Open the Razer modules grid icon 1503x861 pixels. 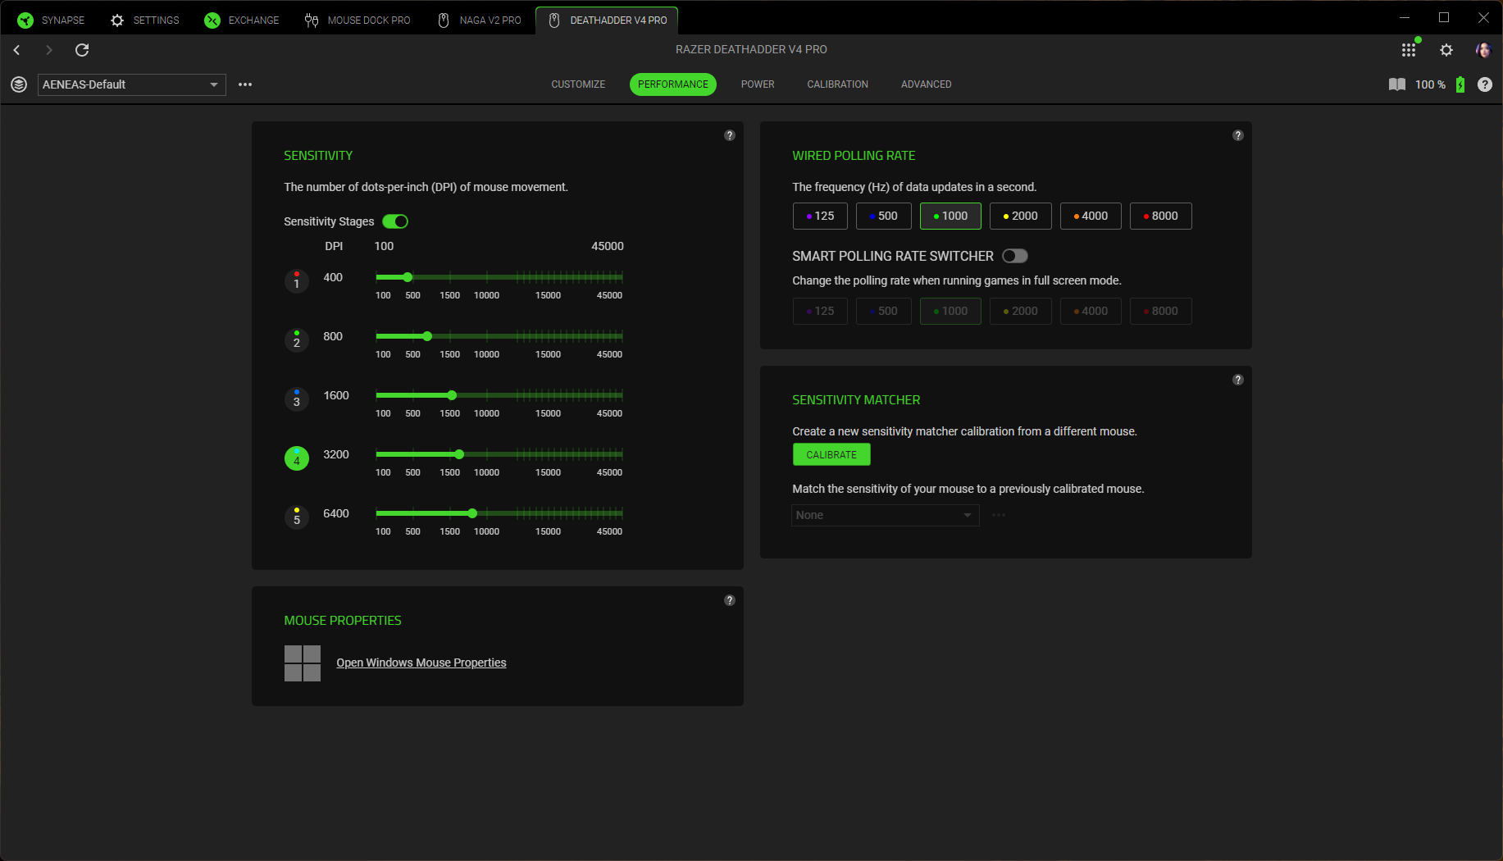(x=1409, y=50)
